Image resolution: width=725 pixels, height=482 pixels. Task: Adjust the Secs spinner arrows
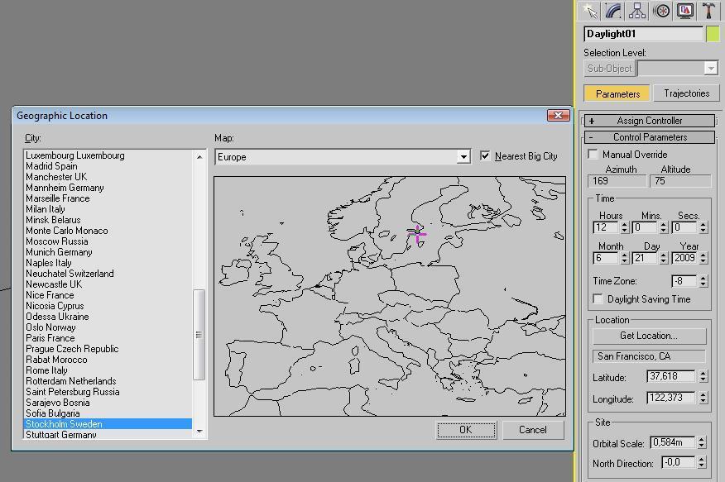(x=703, y=227)
